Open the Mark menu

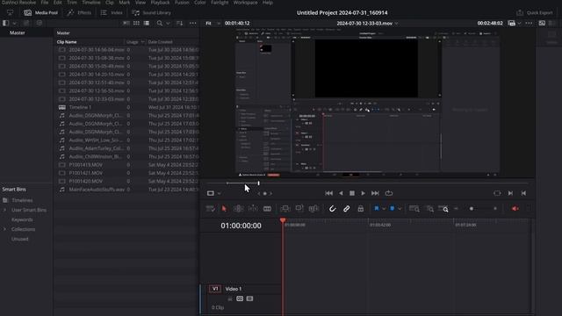[x=125, y=3]
